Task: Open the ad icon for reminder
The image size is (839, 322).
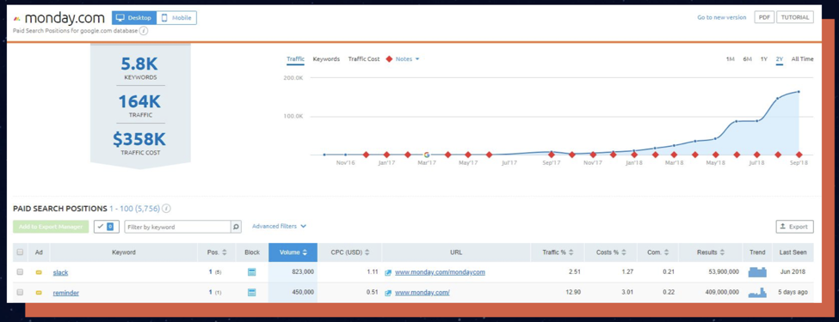Action: pyautogui.click(x=39, y=293)
